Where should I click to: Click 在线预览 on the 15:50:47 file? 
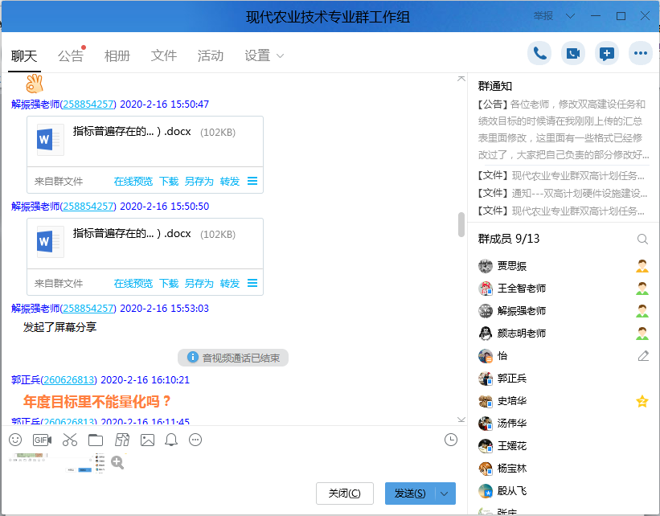click(x=133, y=182)
